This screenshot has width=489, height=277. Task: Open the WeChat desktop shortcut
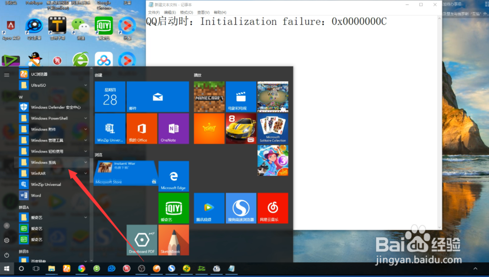81,29
